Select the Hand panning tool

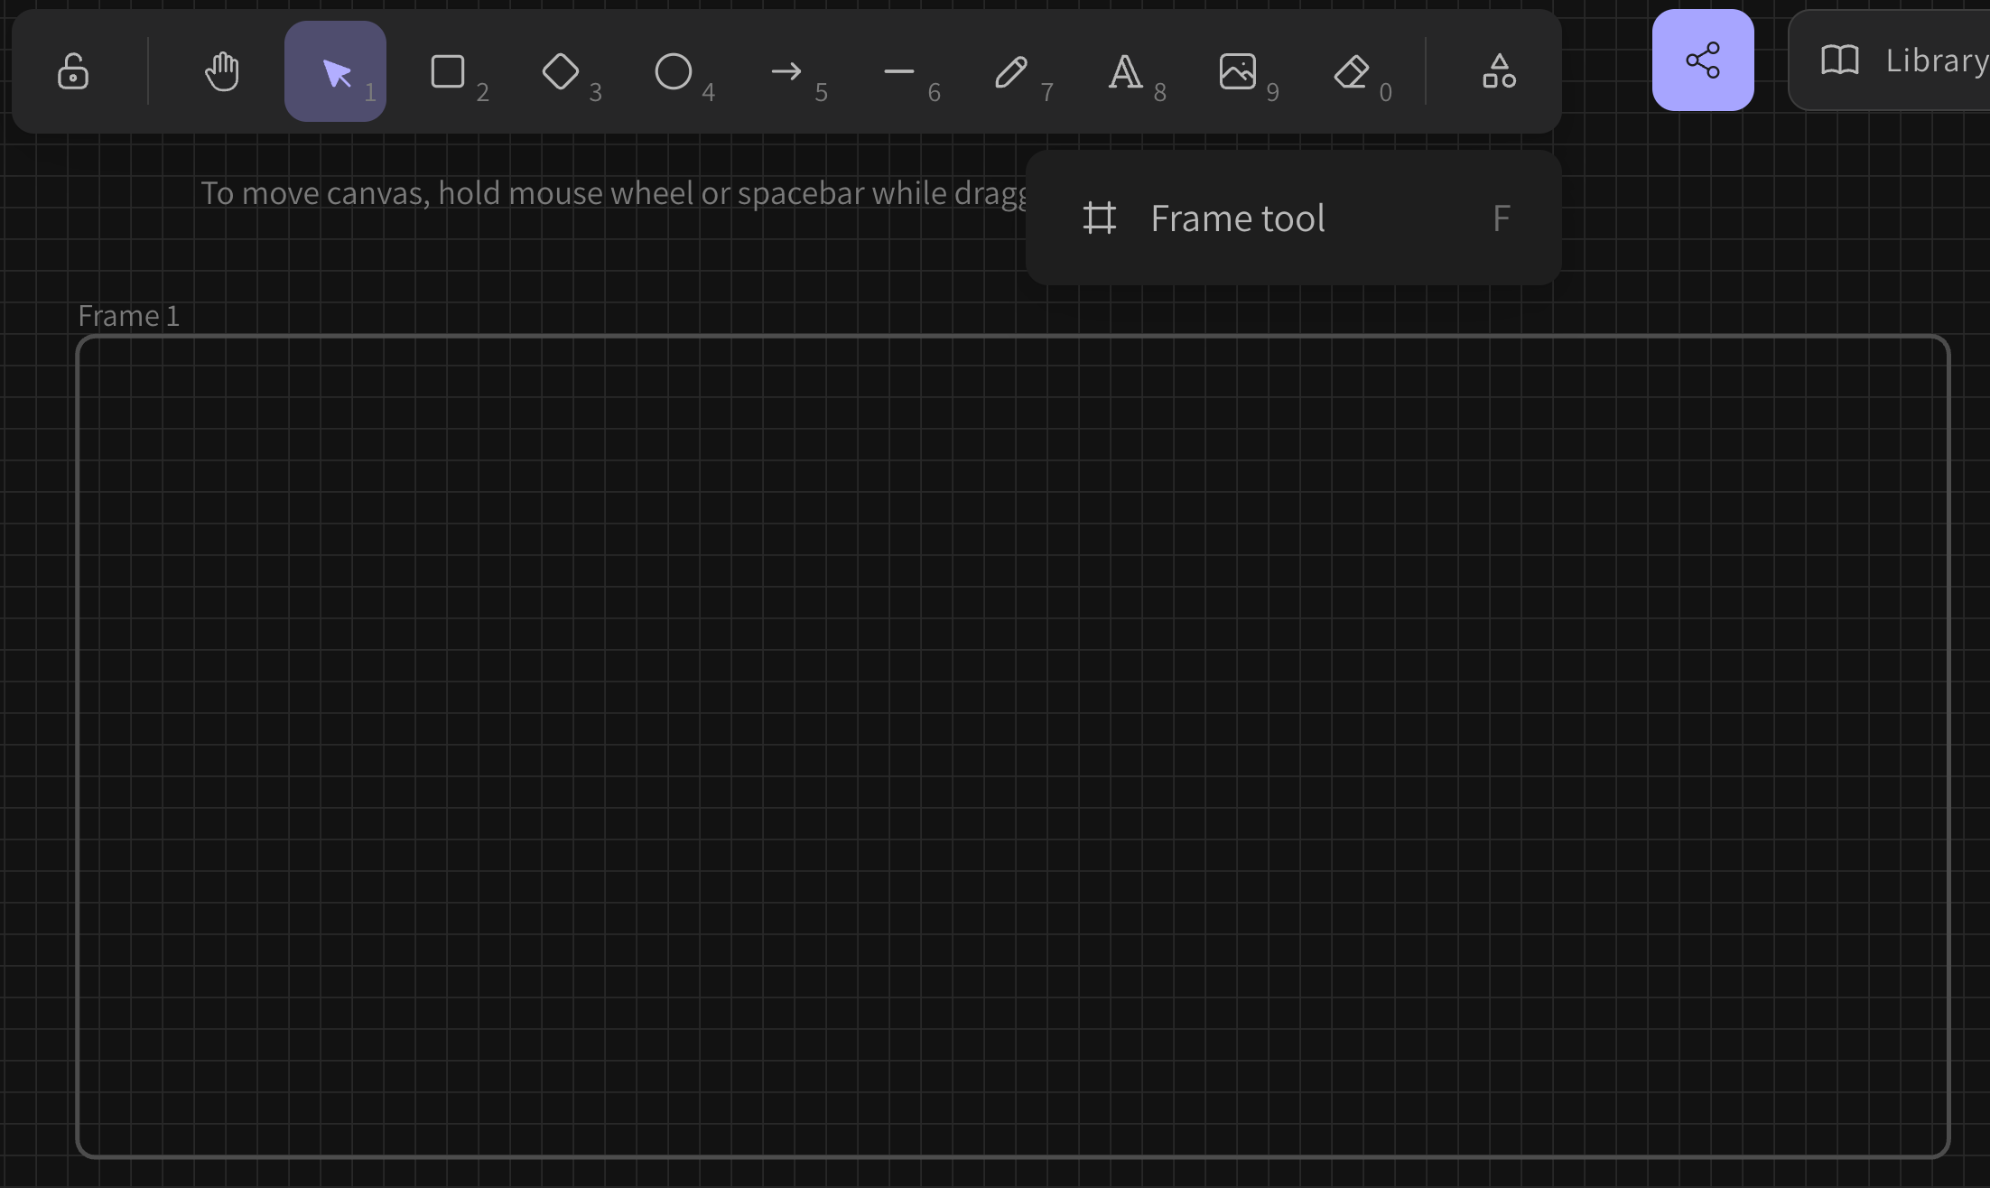click(222, 71)
